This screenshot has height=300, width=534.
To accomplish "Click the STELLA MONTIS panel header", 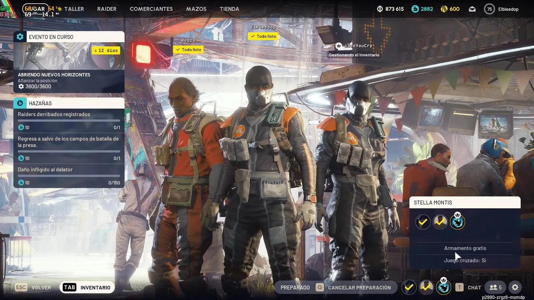I will click(465, 202).
